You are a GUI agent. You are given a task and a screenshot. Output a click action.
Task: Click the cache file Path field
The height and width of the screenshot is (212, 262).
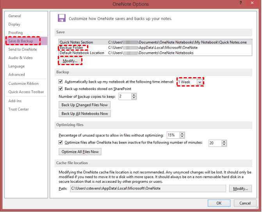[x=148, y=189]
